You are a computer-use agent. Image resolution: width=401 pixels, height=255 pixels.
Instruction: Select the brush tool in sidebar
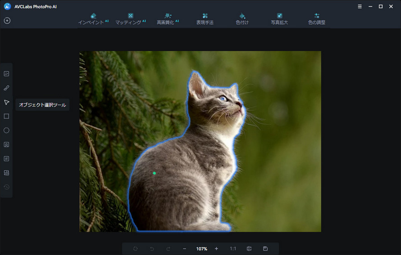click(x=6, y=88)
